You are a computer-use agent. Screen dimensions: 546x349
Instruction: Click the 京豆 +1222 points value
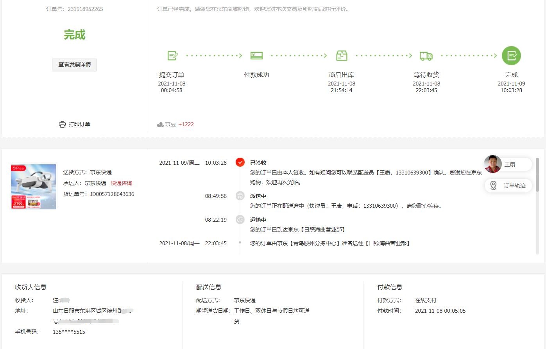click(x=186, y=124)
